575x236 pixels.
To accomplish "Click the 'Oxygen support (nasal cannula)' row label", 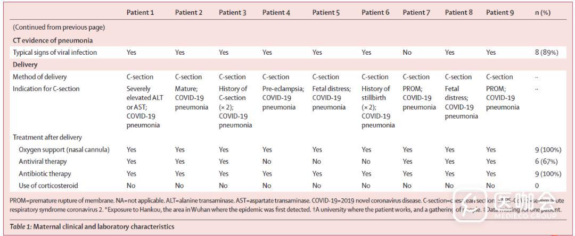I will [65, 149].
